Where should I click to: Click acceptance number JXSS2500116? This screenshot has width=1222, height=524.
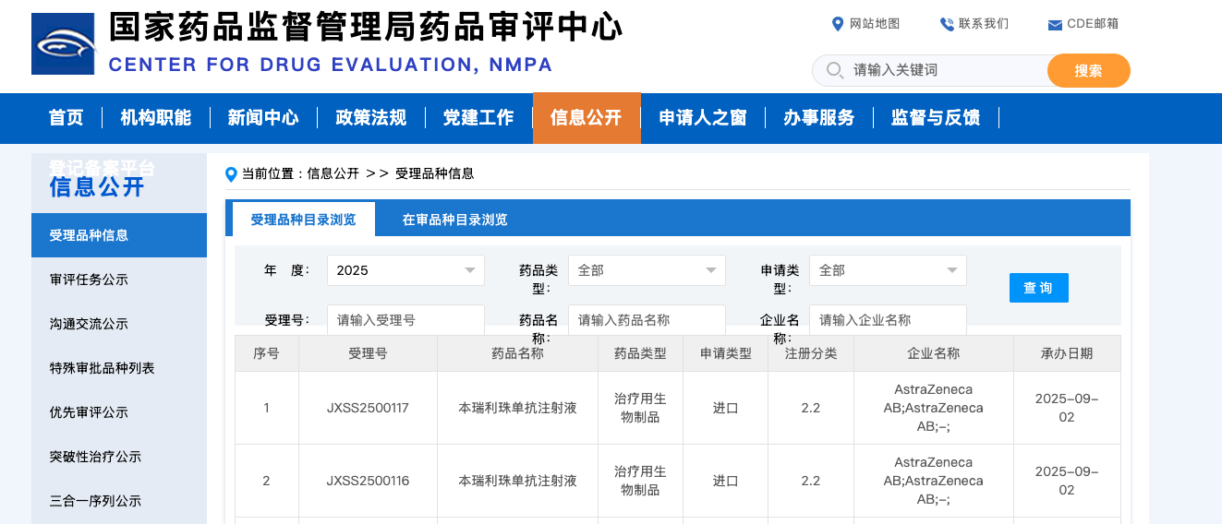click(368, 481)
